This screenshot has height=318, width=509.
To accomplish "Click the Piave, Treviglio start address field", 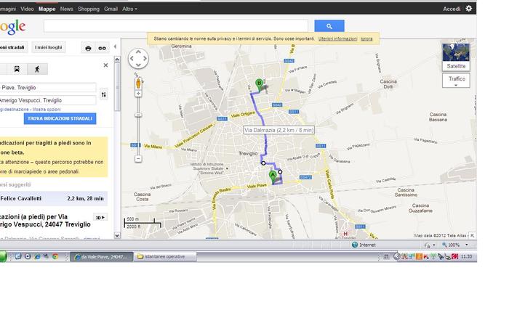I will [47, 88].
